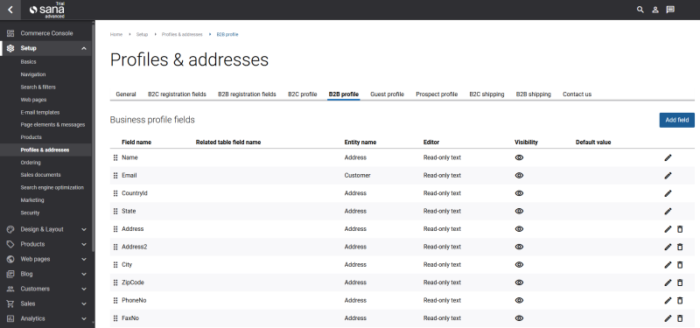Viewport: 700px width, 328px height.
Task: Switch to the General tab
Action: pyautogui.click(x=126, y=94)
